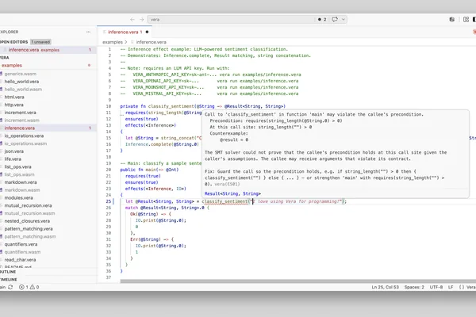Open increment.wasm file
Image resolution: width=476 pixels, height=317 pixels.
(x=21, y=120)
